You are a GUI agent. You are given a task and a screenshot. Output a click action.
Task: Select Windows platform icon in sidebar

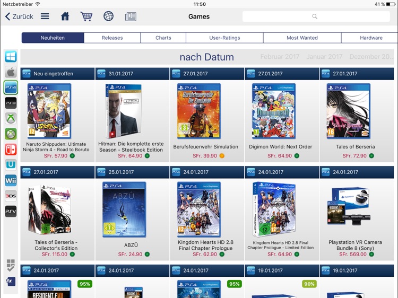11,56
